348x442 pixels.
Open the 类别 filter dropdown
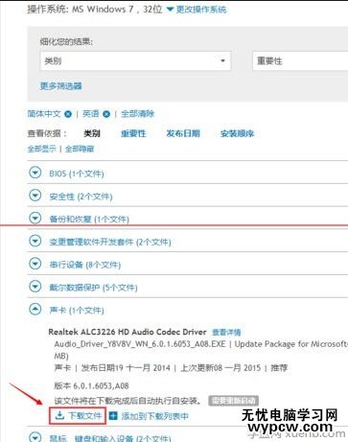135,60
